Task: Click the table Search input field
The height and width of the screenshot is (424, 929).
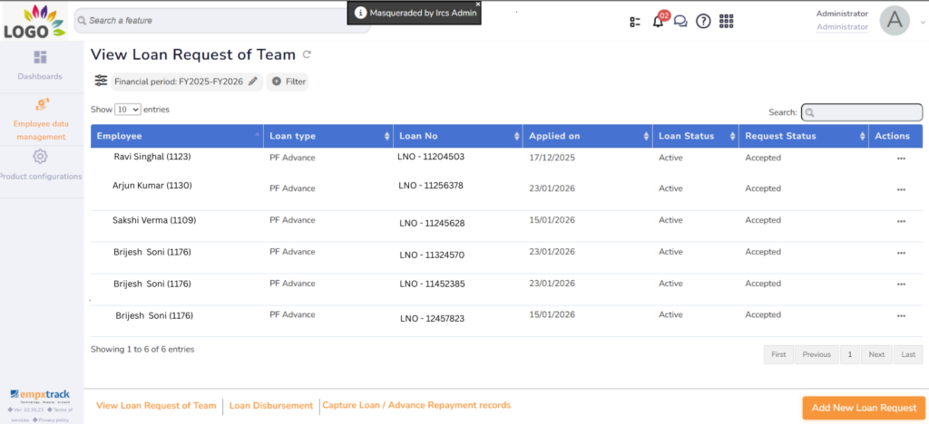Action: coord(862,112)
